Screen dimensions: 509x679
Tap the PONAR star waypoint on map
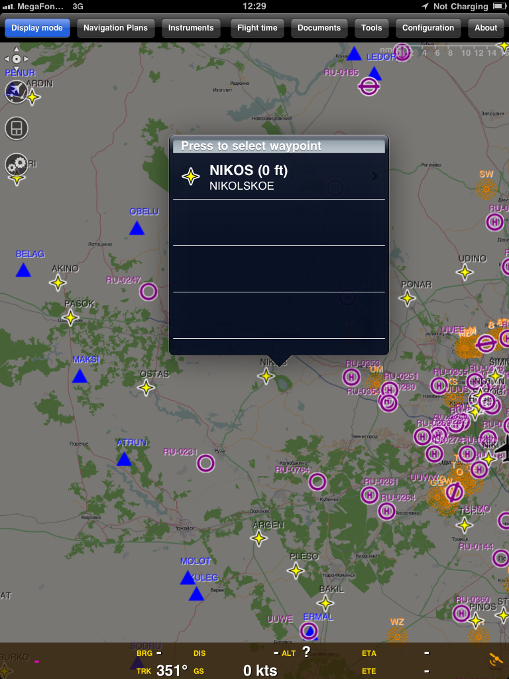pos(408,298)
